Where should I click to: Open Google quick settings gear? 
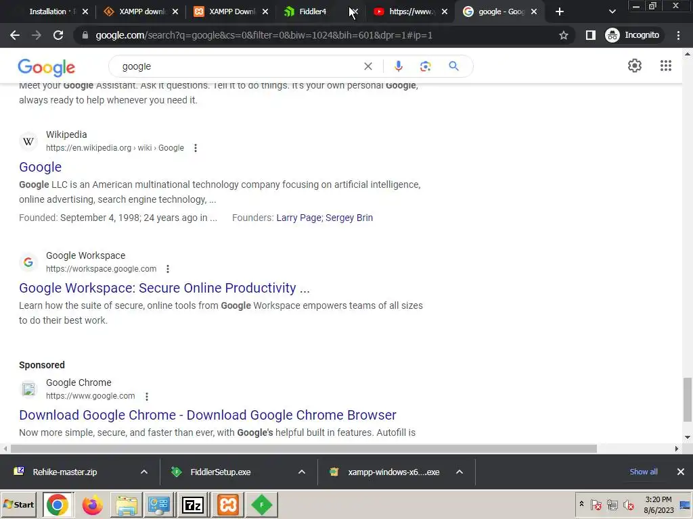(x=635, y=66)
